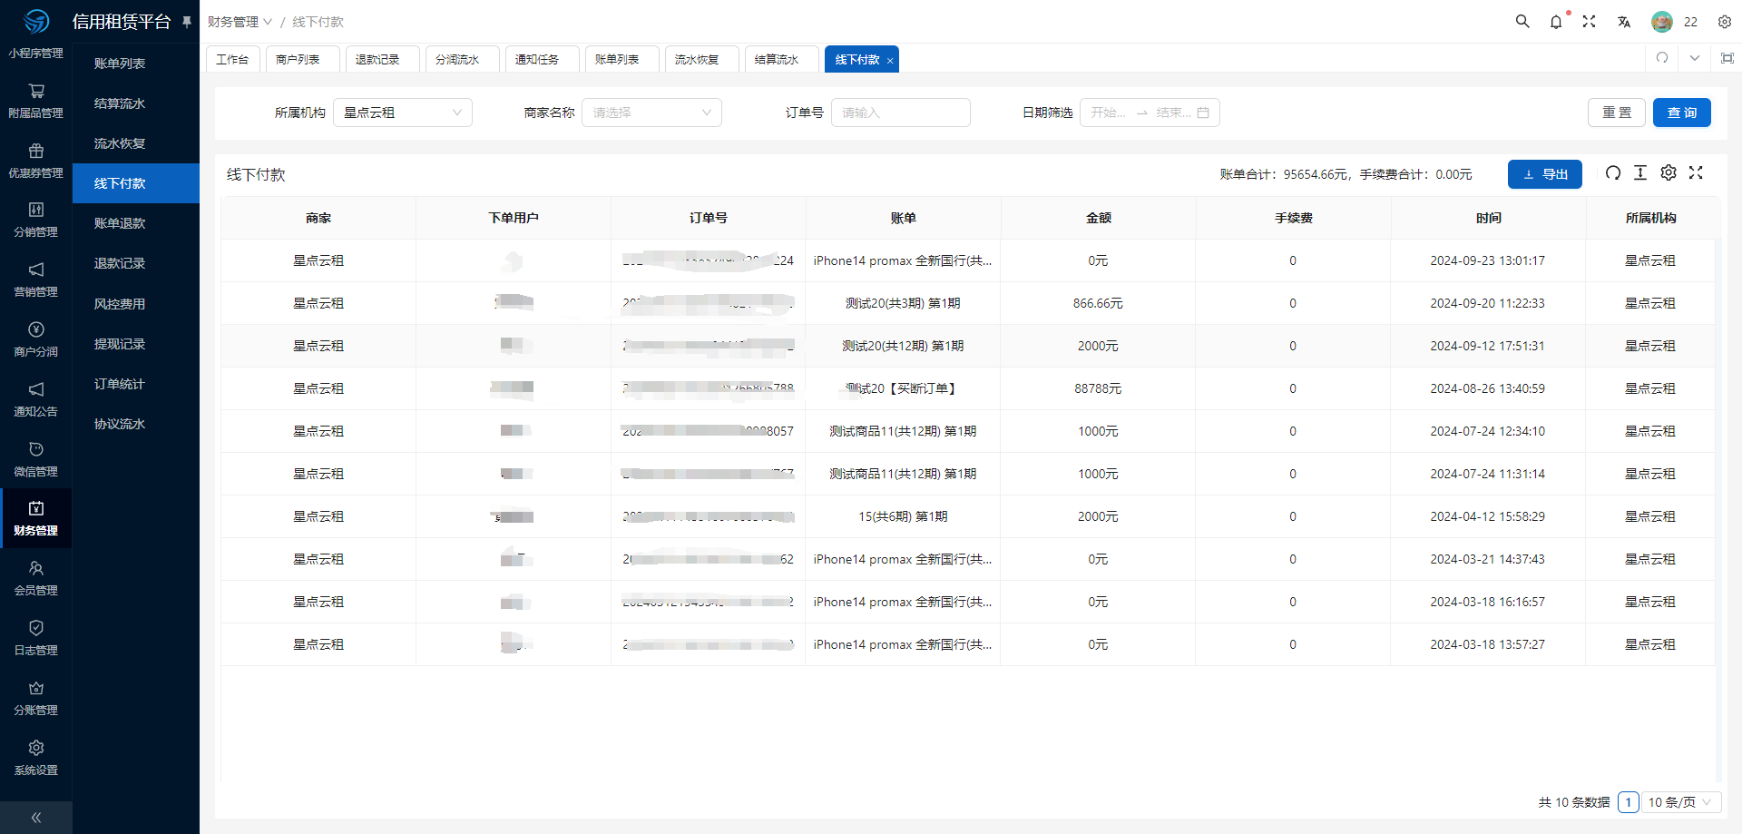Open the 通知公告 sidebar icon
The width and height of the screenshot is (1742, 834).
(36, 389)
